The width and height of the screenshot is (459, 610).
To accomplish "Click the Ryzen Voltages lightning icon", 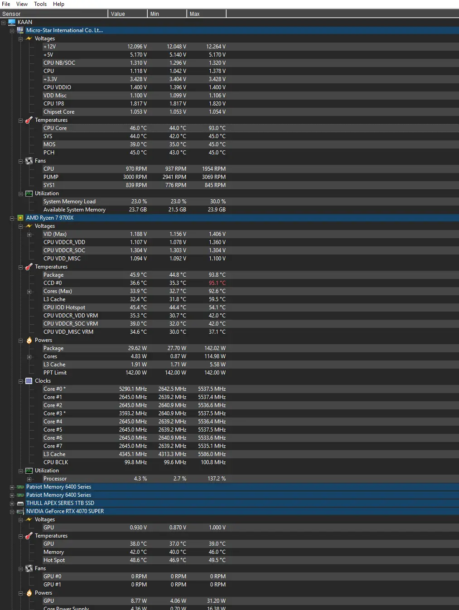I will pos(29,226).
